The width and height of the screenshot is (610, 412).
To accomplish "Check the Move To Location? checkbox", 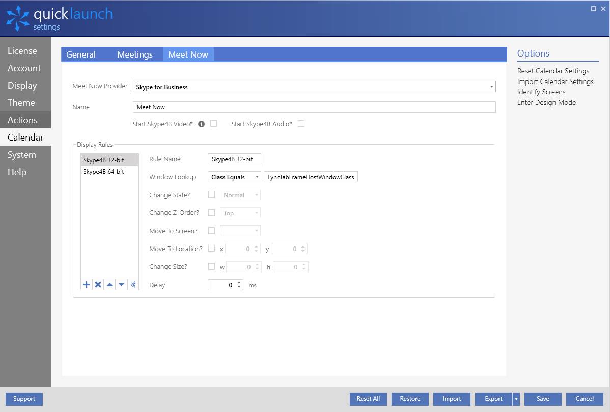I will point(212,249).
